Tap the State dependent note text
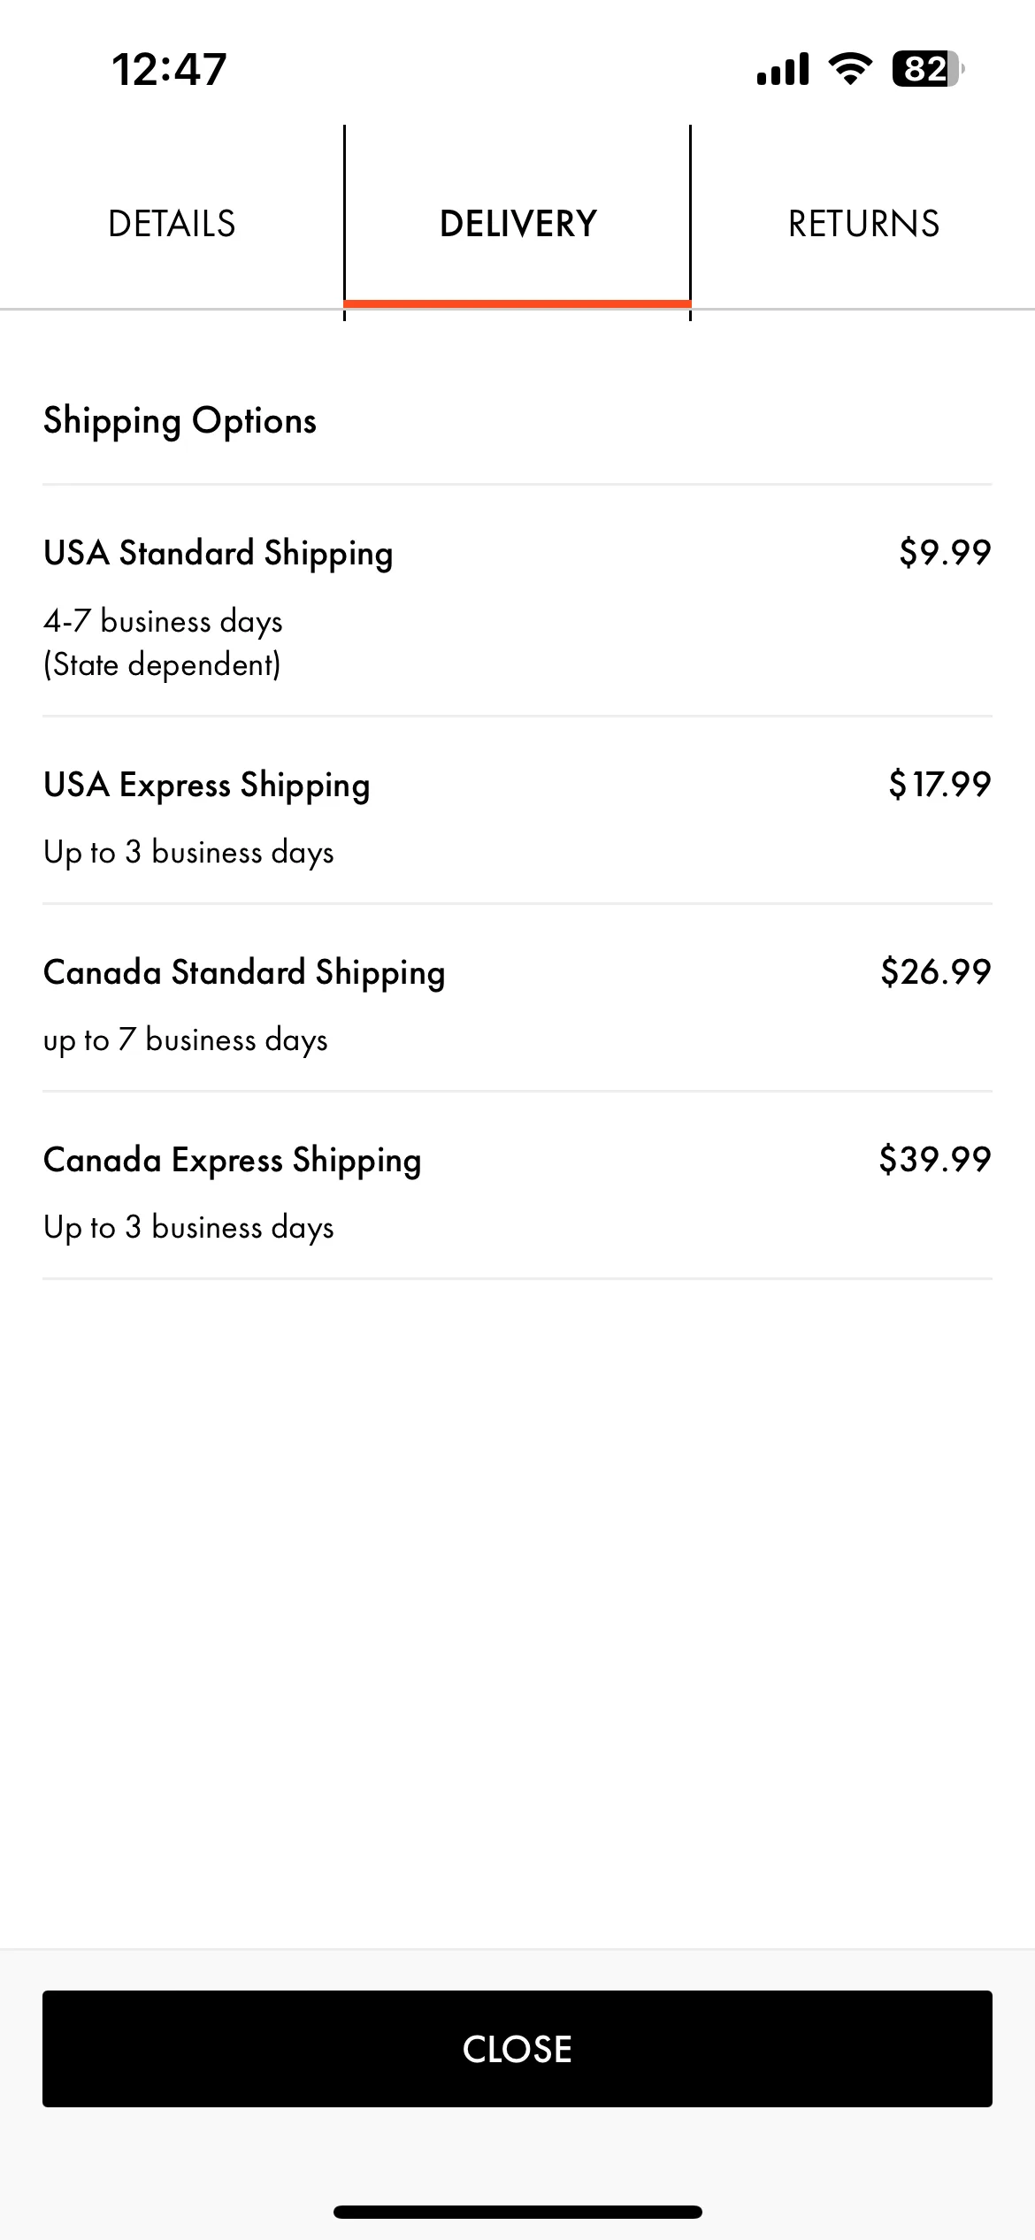This screenshot has height=2240, width=1035. [162, 665]
